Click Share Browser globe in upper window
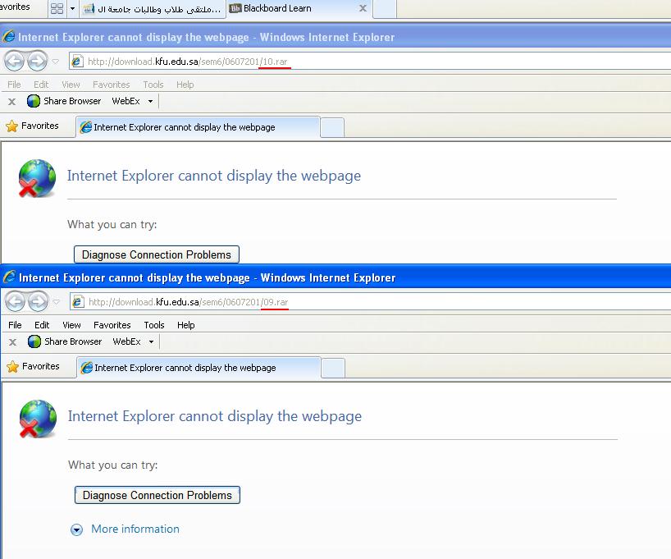This screenshot has width=671, height=559. tap(34, 101)
